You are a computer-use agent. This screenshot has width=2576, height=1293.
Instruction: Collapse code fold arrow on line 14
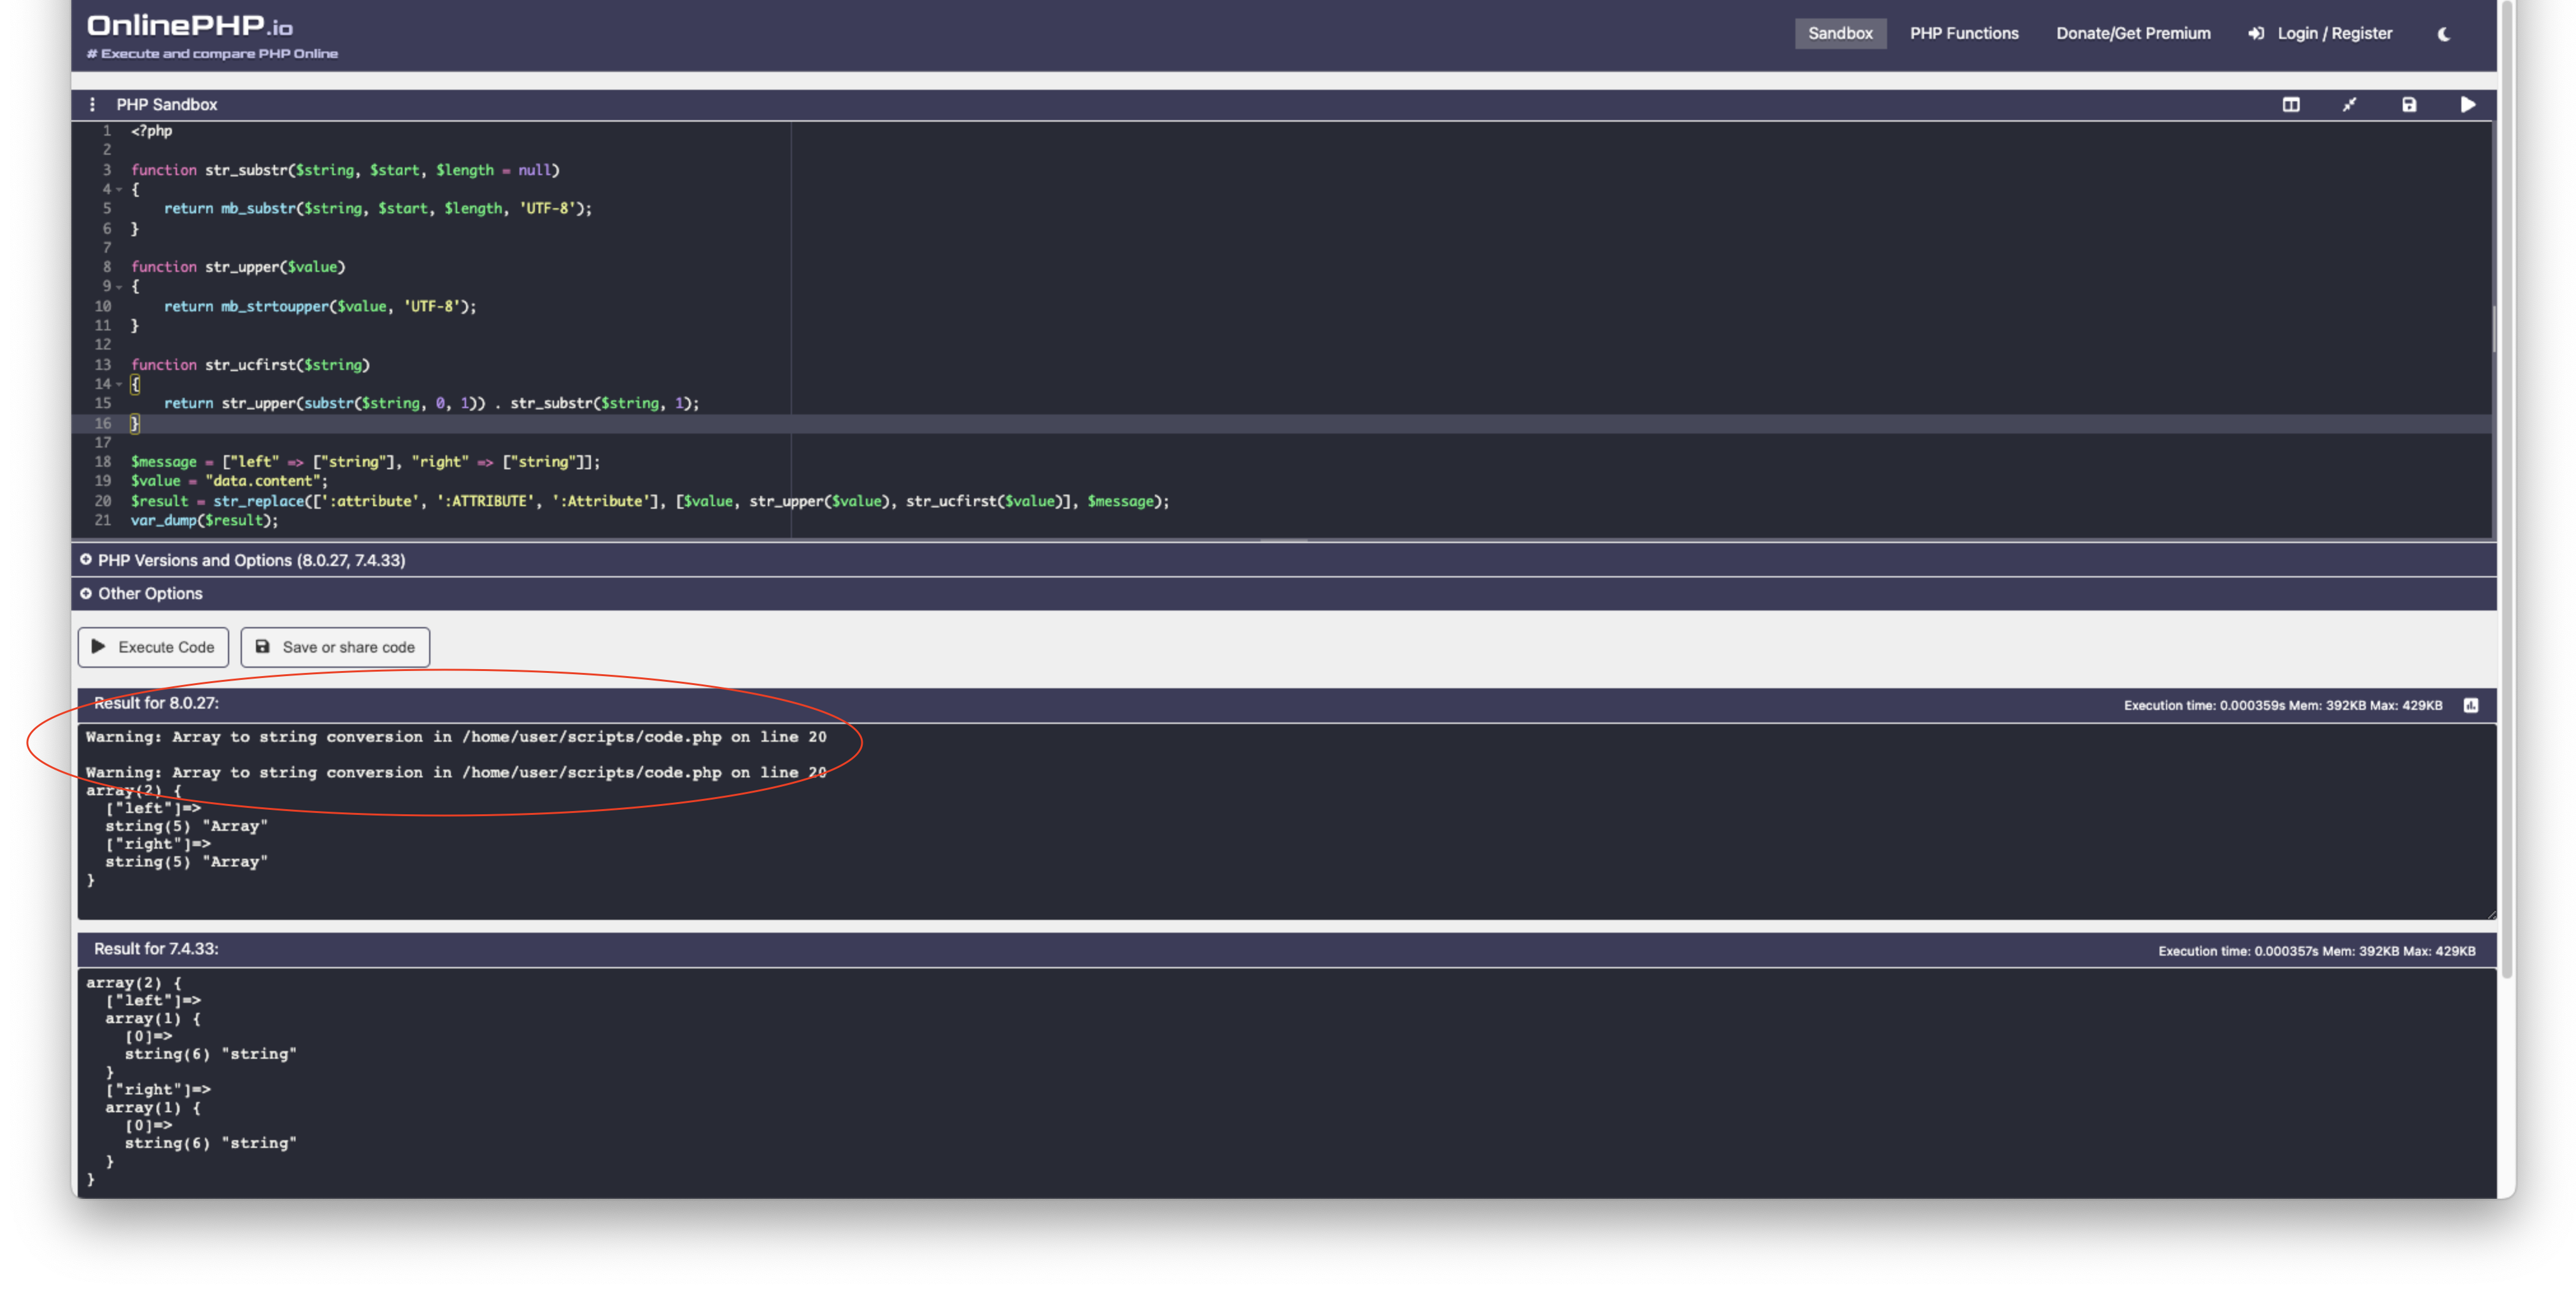pos(119,384)
